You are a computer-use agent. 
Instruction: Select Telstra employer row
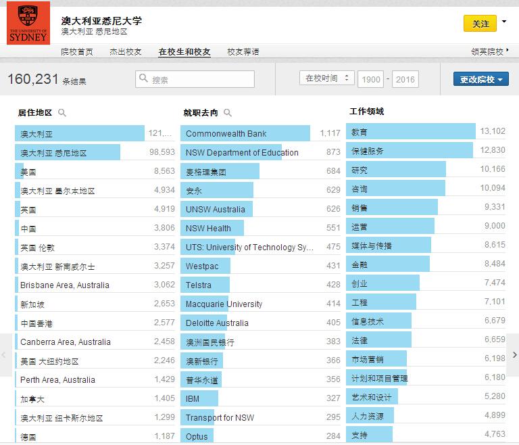point(260,285)
